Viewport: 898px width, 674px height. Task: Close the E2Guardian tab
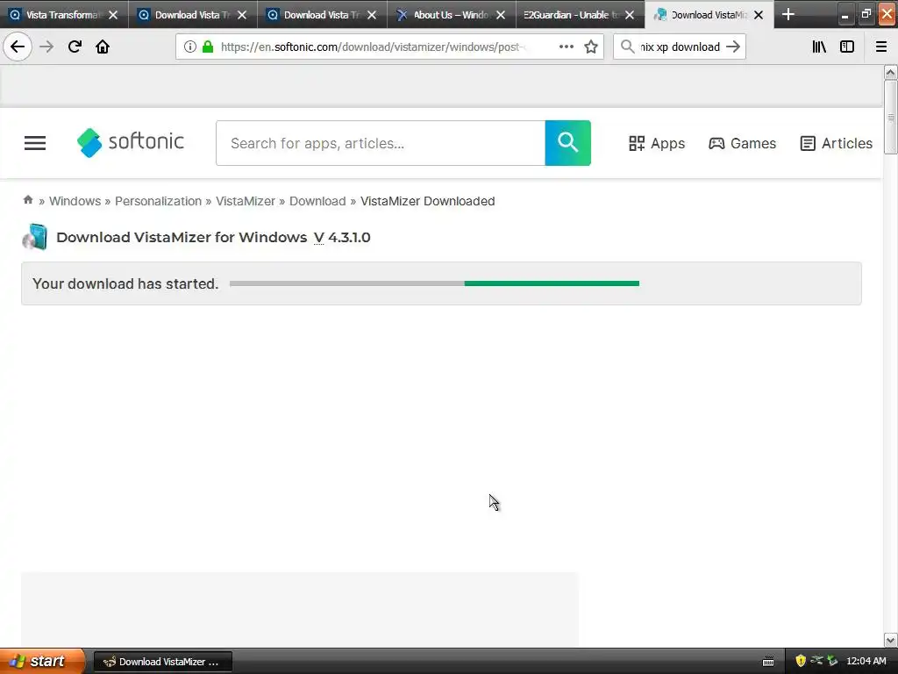(x=630, y=15)
